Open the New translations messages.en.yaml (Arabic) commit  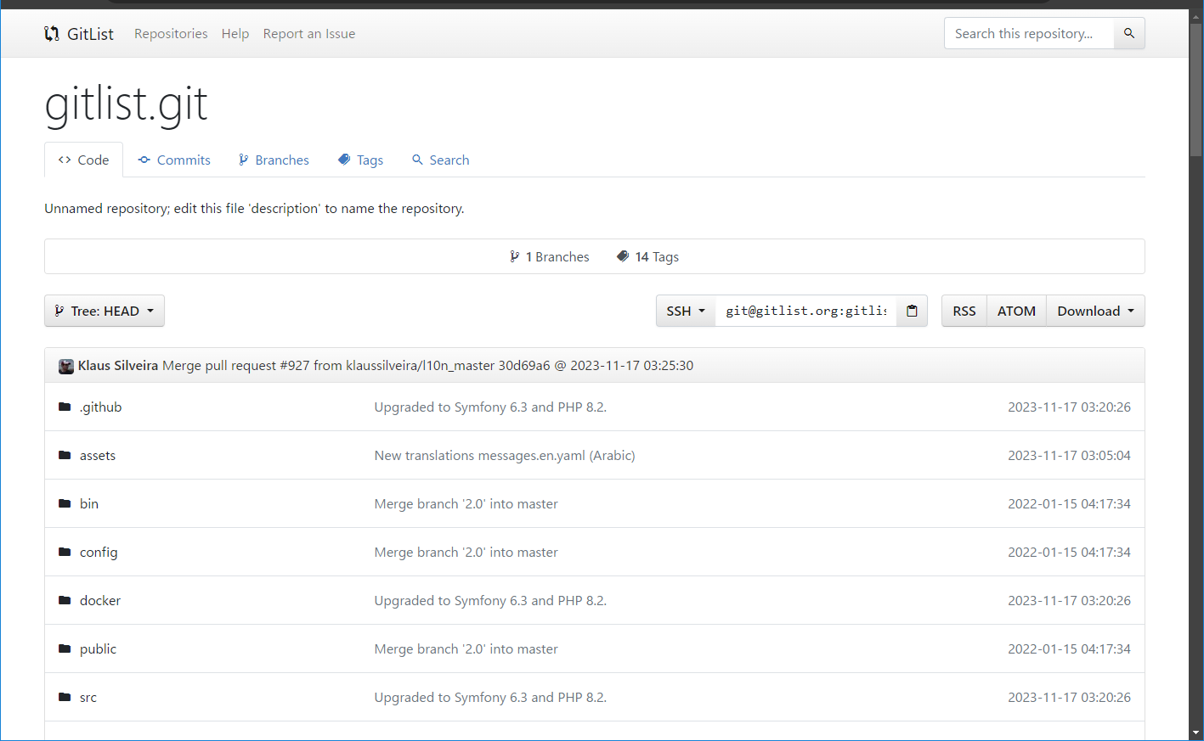505,455
